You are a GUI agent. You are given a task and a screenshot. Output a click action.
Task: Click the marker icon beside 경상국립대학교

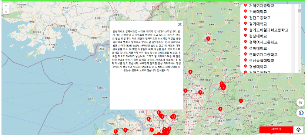coord(245,60)
